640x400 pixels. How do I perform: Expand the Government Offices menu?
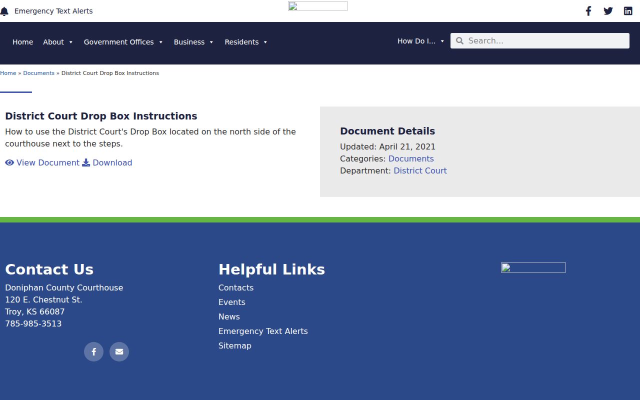123,42
